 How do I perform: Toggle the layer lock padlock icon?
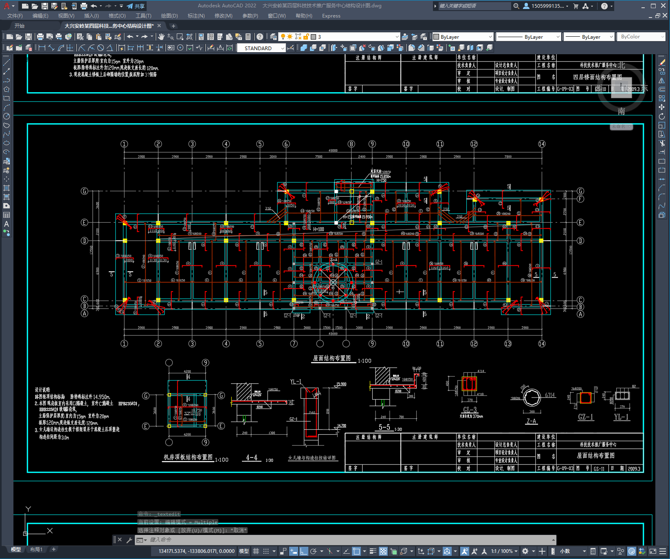coord(306,37)
